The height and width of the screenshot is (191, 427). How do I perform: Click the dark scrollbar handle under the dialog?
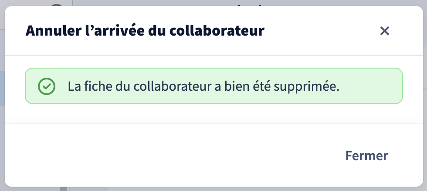[64, 189]
